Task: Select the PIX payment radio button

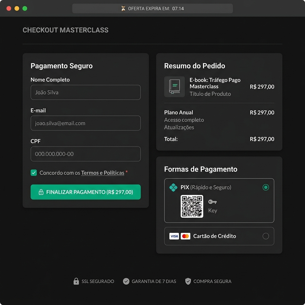Action: (x=266, y=187)
